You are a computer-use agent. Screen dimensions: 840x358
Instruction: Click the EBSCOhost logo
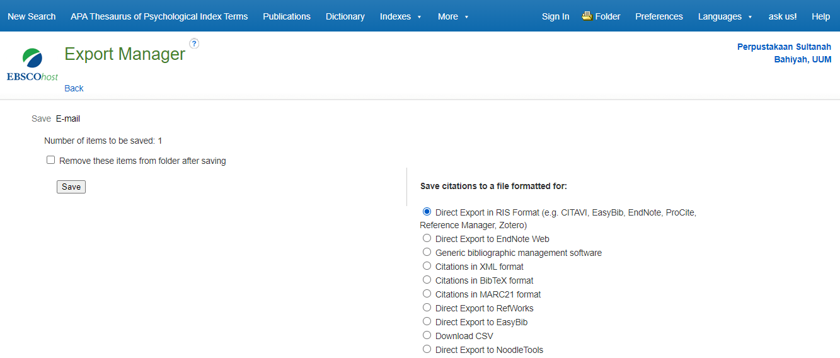[32, 66]
